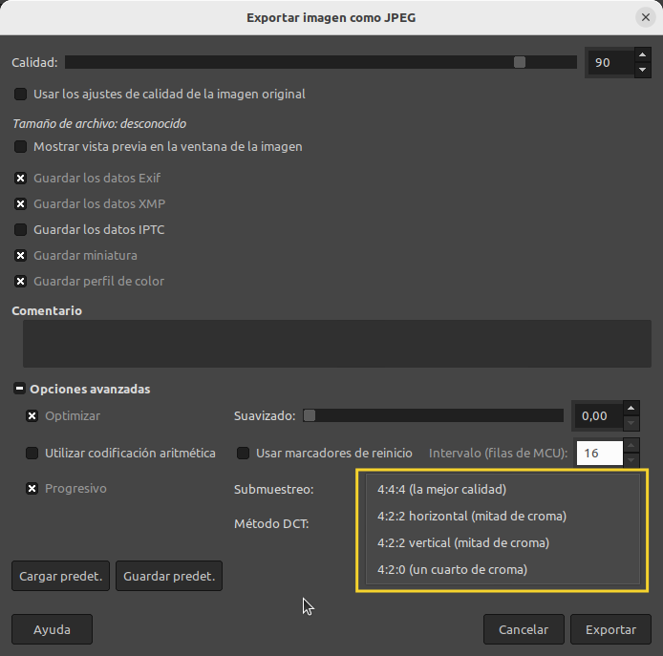
Task: Enable Guardar los datos IPTC
Action: pyautogui.click(x=20, y=229)
